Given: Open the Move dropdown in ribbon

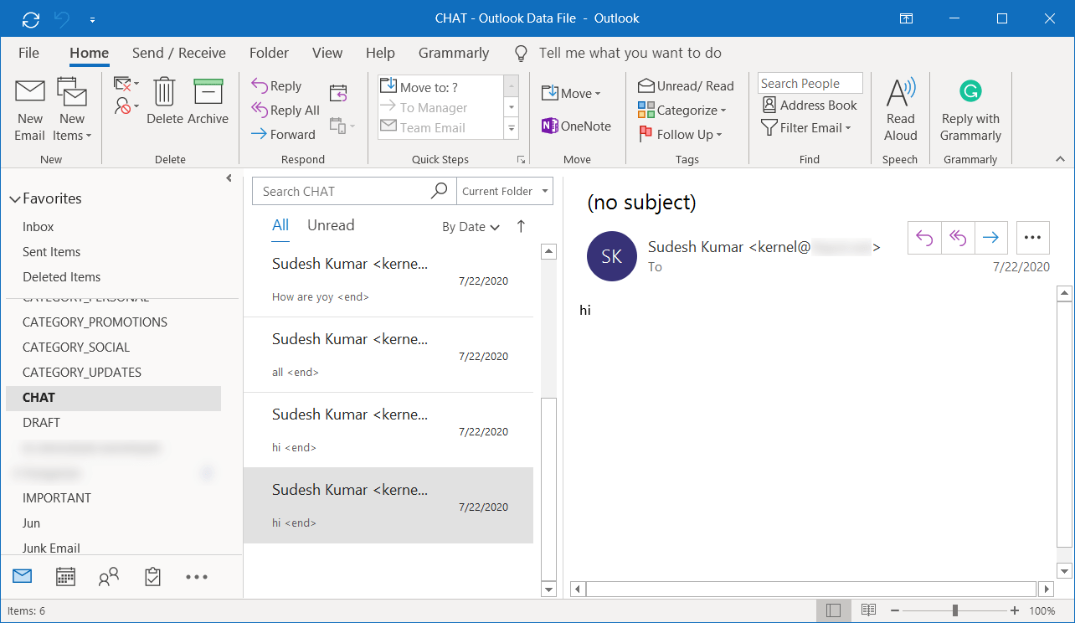Looking at the screenshot, I should pos(571,94).
